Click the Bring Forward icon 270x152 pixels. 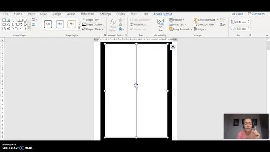pyautogui.click(x=171, y=29)
